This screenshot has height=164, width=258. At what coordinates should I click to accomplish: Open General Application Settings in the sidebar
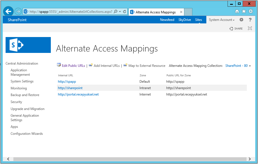click(x=25, y=118)
